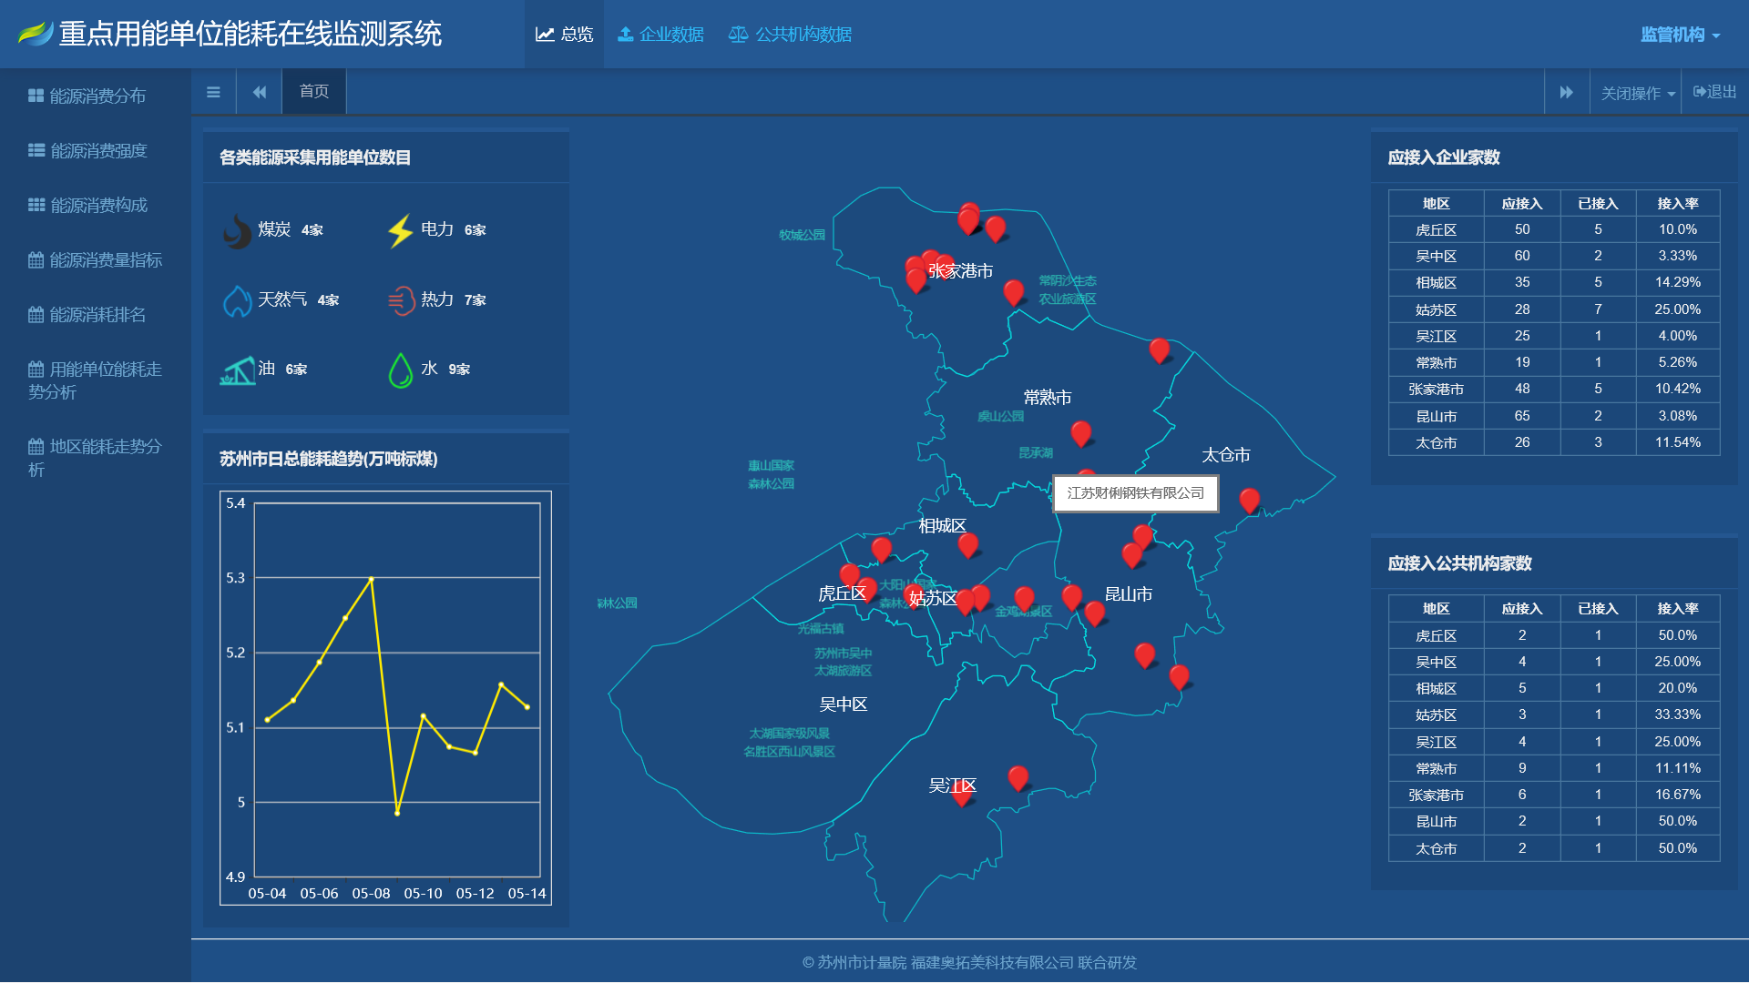The width and height of the screenshot is (1749, 983).
Task: Click the double left arrow tab scroll icon
Action: 260,92
